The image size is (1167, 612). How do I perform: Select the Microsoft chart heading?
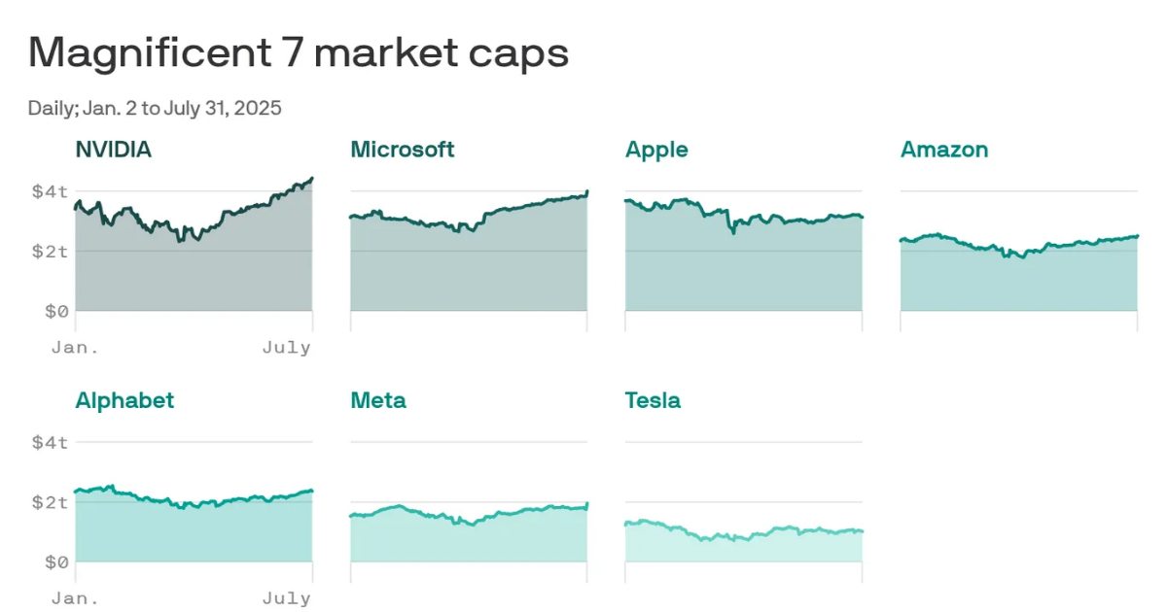402,150
